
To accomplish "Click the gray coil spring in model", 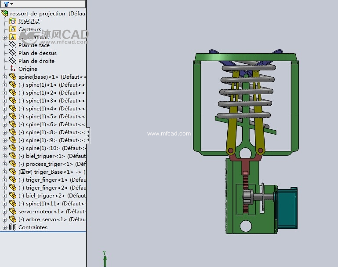I will [246, 92].
